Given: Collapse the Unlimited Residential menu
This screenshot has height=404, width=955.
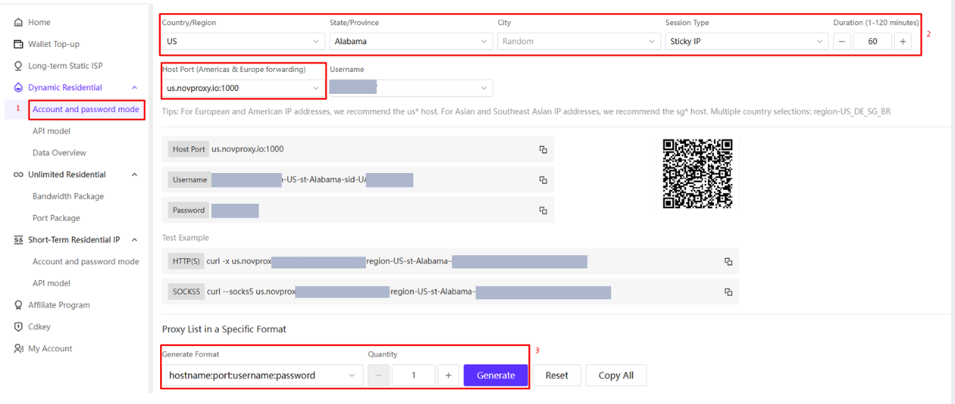Looking at the screenshot, I should (134, 175).
